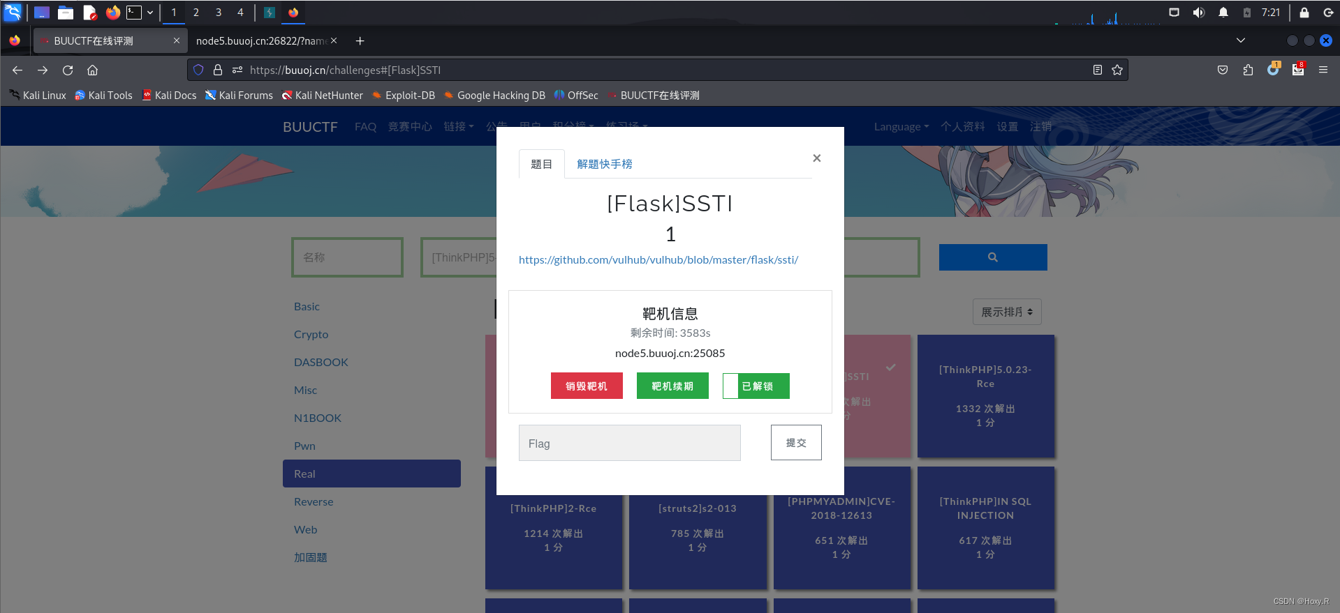This screenshot has height=613, width=1340.
Task: Toggle reader view in address bar
Action: click(1098, 70)
